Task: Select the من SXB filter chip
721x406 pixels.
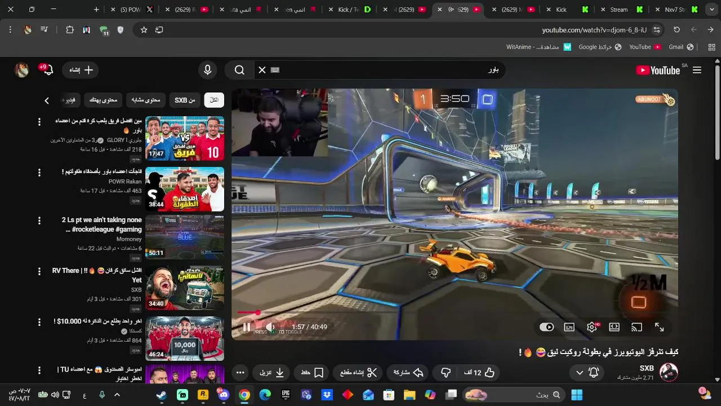Action: pos(185,100)
